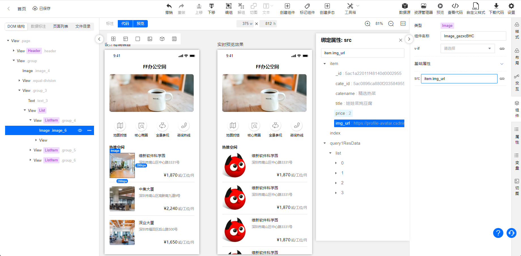Collapse the 基础属性 section chevron
The width and height of the screenshot is (521, 256).
[502, 64]
